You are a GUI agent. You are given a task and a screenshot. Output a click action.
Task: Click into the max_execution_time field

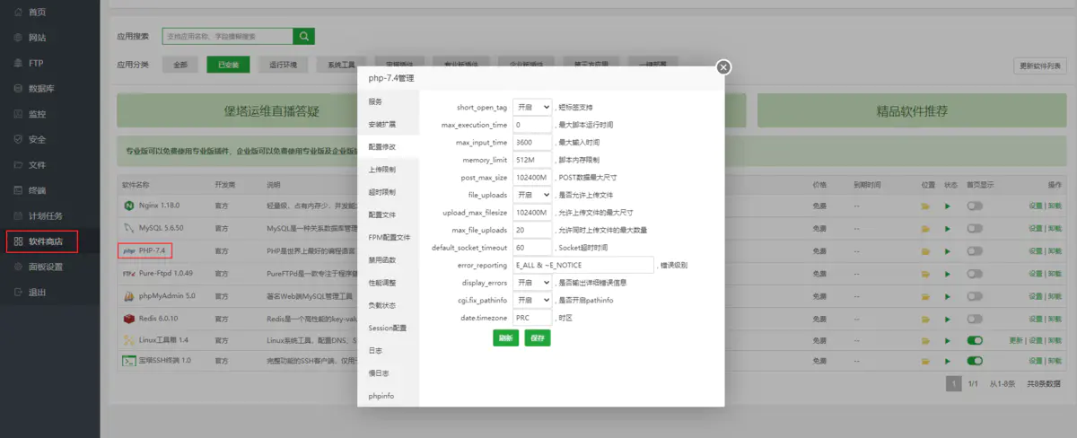(532, 125)
